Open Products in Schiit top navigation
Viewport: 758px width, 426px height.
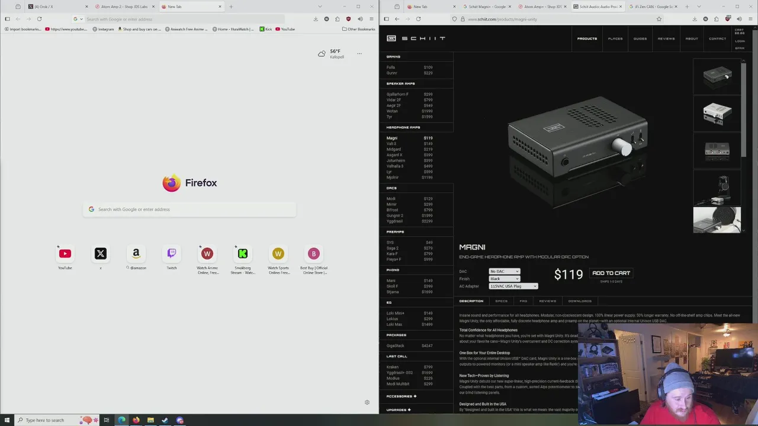tap(587, 38)
